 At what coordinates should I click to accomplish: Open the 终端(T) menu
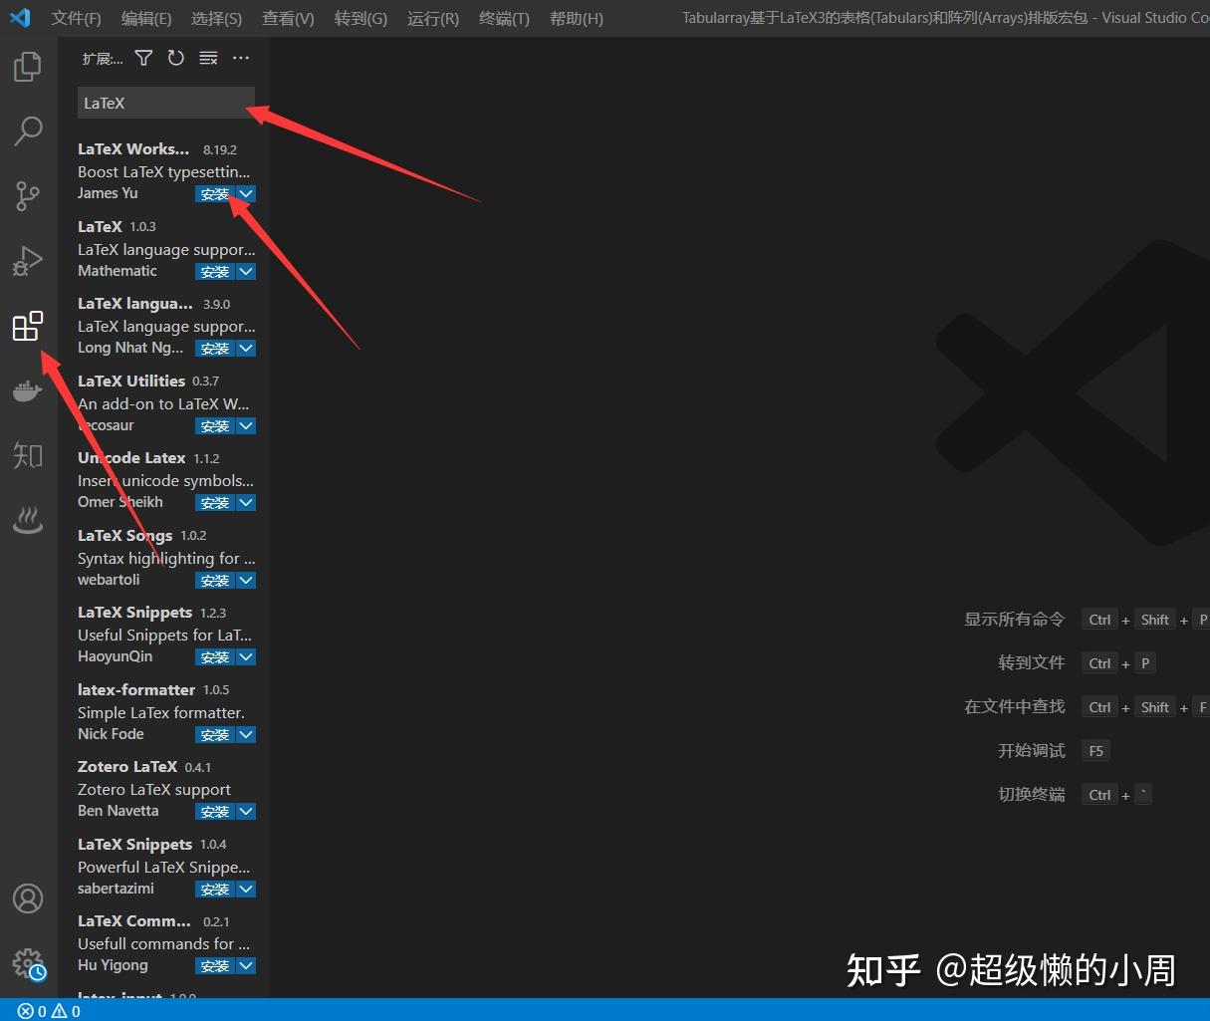[x=503, y=17]
